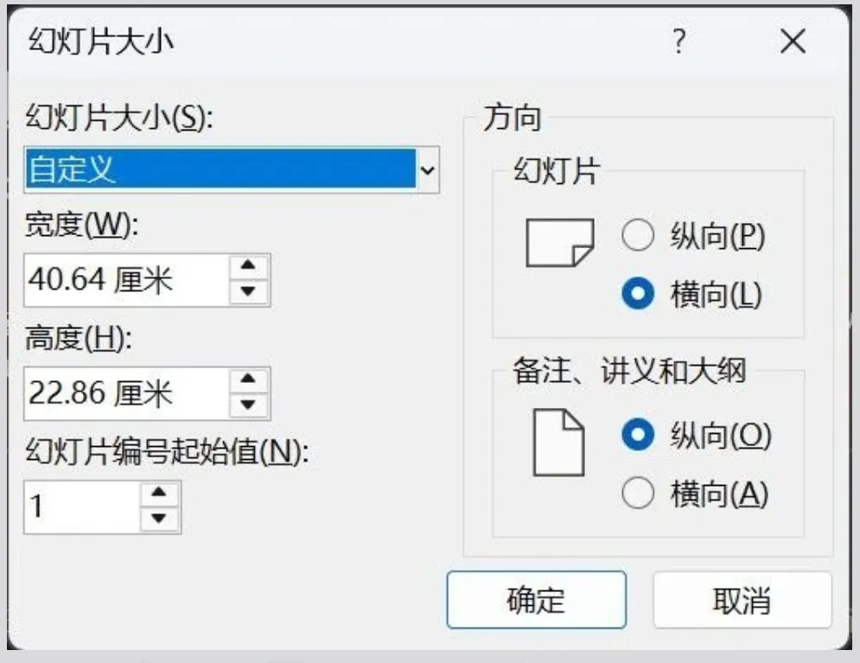Select 纵向(P) for slide orientation
Image resolution: width=860 pixels, height=663 pixels.
638,236
